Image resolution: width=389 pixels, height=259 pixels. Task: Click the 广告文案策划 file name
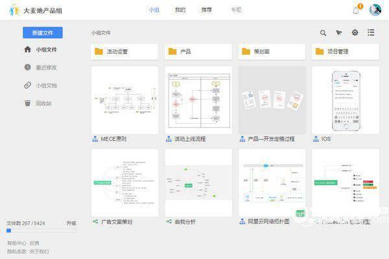pyautogui.click(x=117, y=221)
